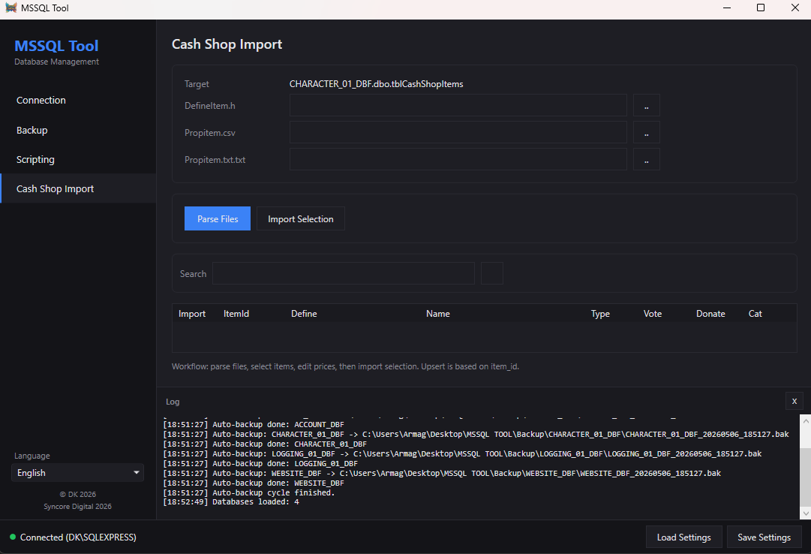Focus the Propitem.txt.txt path field
The width and height of the screenshot is (811, 554).
pyautogui.click(x=458, y=159)
